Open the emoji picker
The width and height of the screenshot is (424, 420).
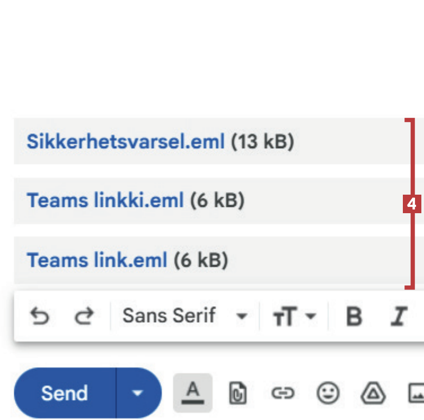pyautogui.click(x=328, y=393)
